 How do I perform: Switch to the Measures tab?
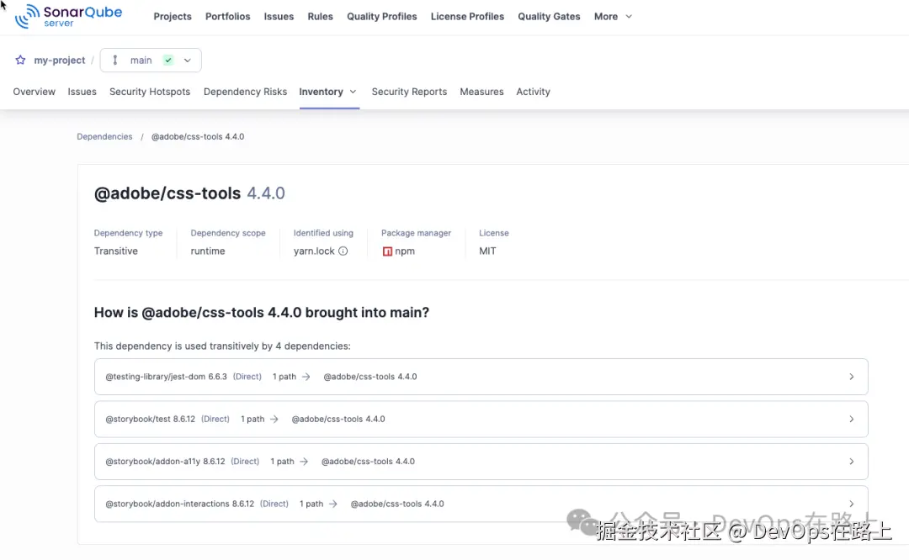(481, 92)
